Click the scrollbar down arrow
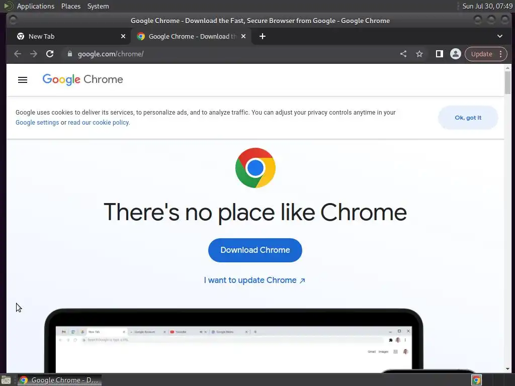 (508, 368)
